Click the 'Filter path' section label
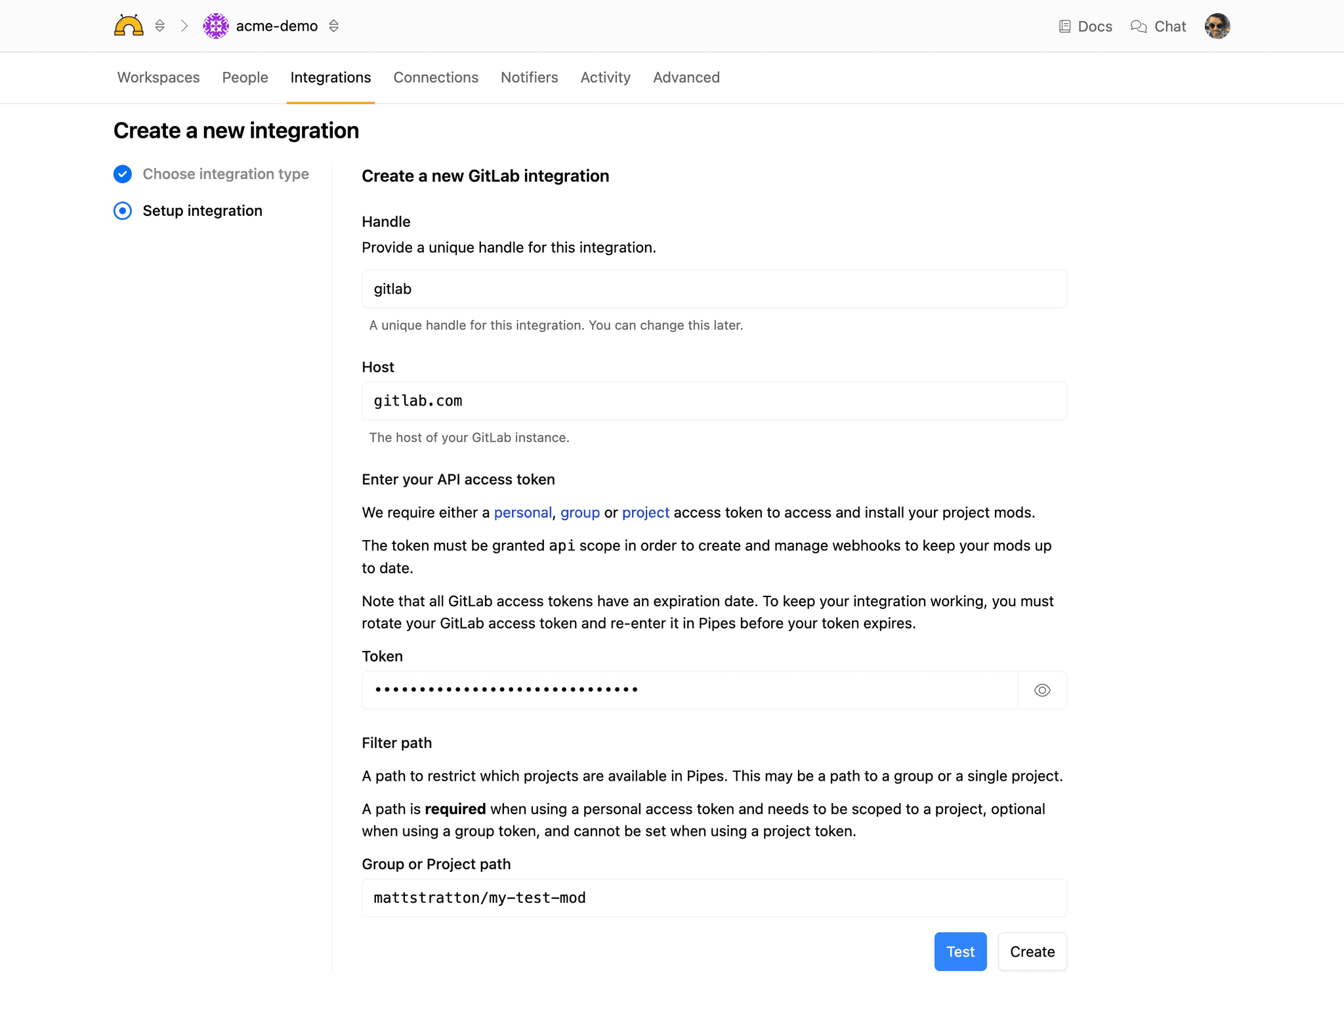The width and height of the screenshot is (1344, 1011). tap(397, 743)
